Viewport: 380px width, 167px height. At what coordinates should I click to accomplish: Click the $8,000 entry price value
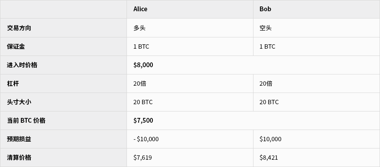[x=143, y=65]
